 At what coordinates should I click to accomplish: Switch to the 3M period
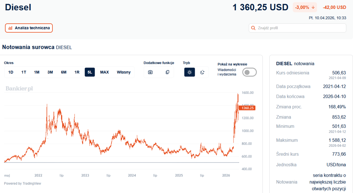[x=50, y=72]
